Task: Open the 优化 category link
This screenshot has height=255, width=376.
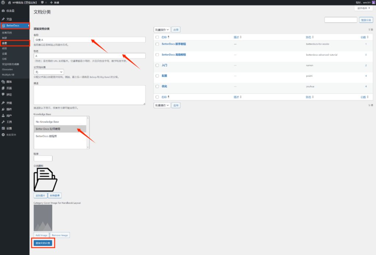Action: [x=164, y=86]
